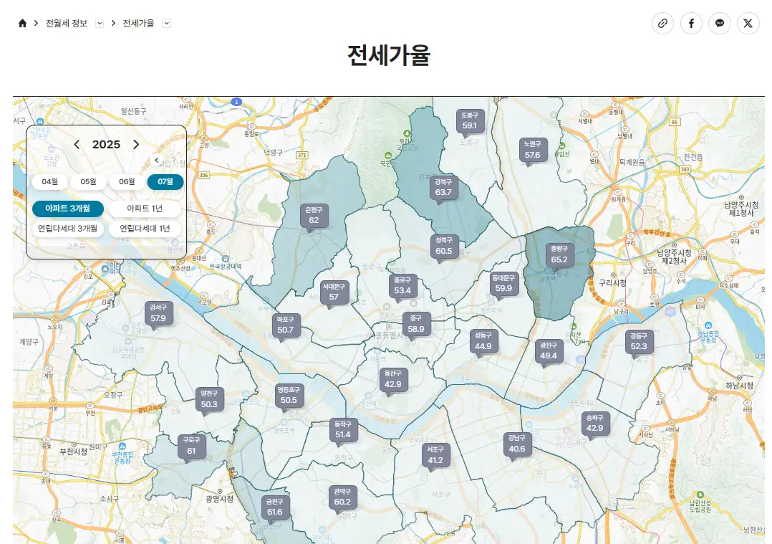Viewport: 772px width, 544px height.
Task: Click the 중랑구 65.2 map marker
Action: [x=559, y=255]
